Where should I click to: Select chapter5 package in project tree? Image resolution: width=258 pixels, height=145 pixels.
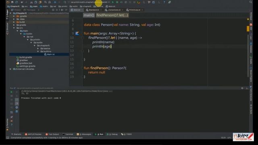tap(43, 46)
